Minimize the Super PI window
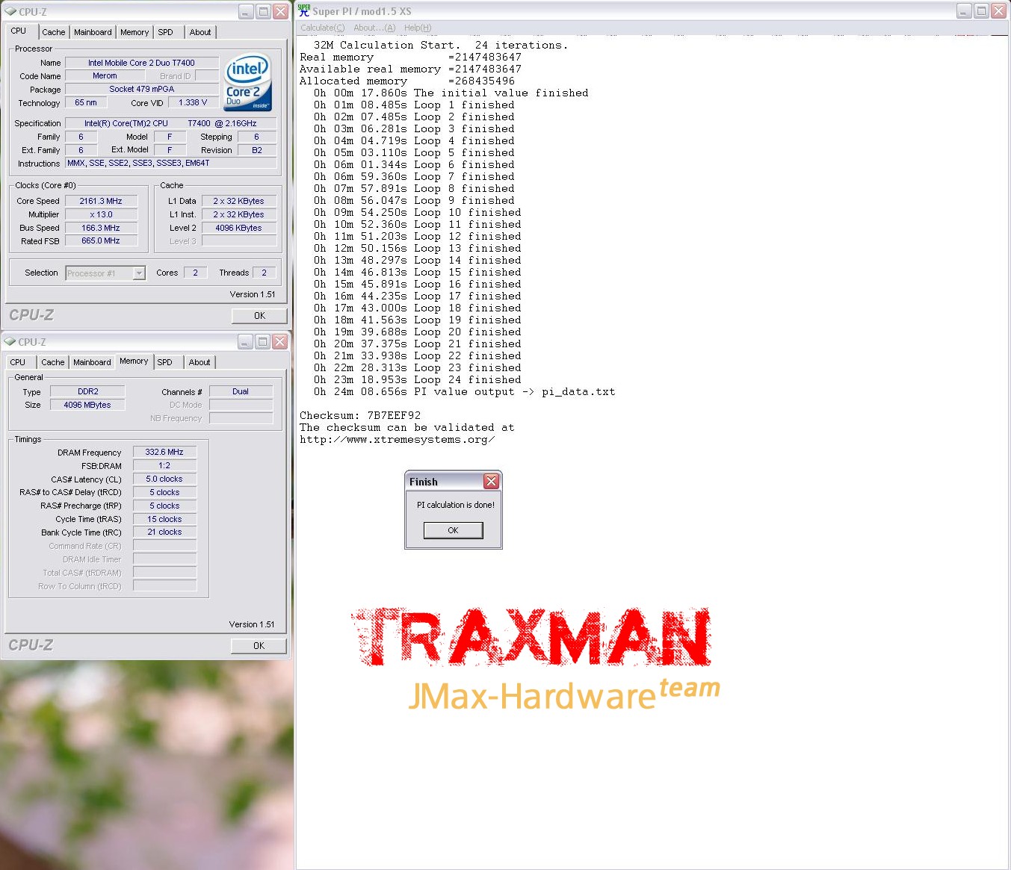The height and width of the screenshot is (870, 1011). tap(964, 10)
